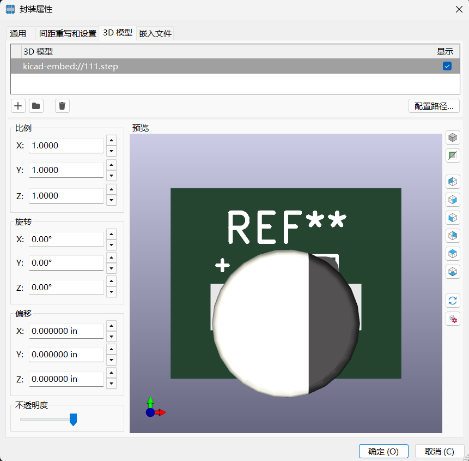Delete the selected model with trash icon
The image size is (469, 461).
point(62,106)
